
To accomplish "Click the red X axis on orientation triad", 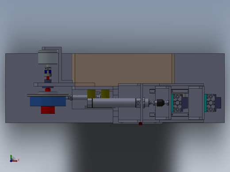I will coord(15,161).
